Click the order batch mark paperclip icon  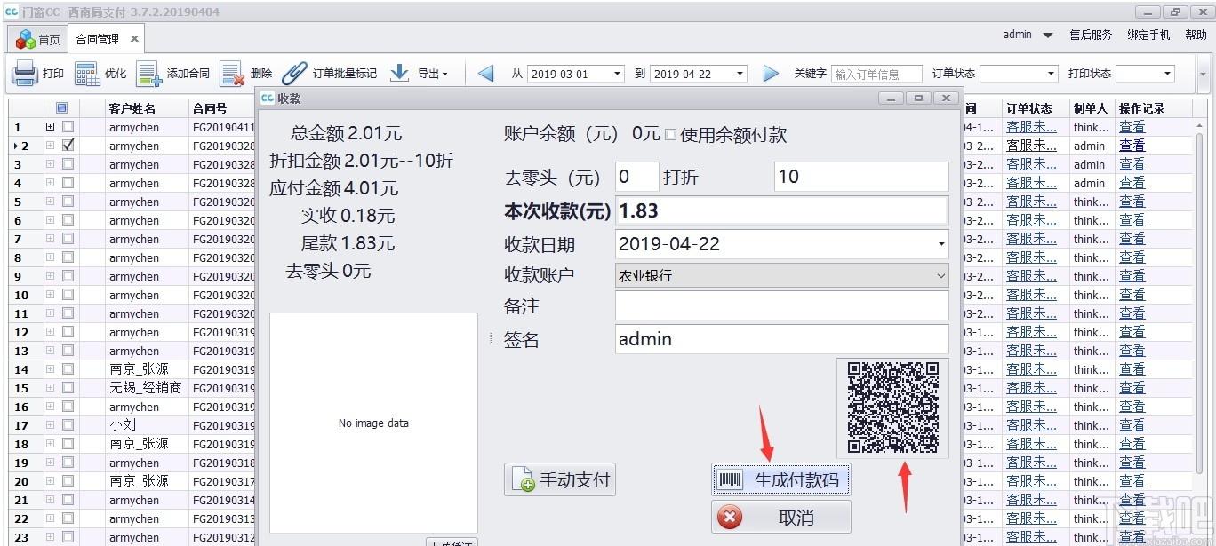pos(294,74)
